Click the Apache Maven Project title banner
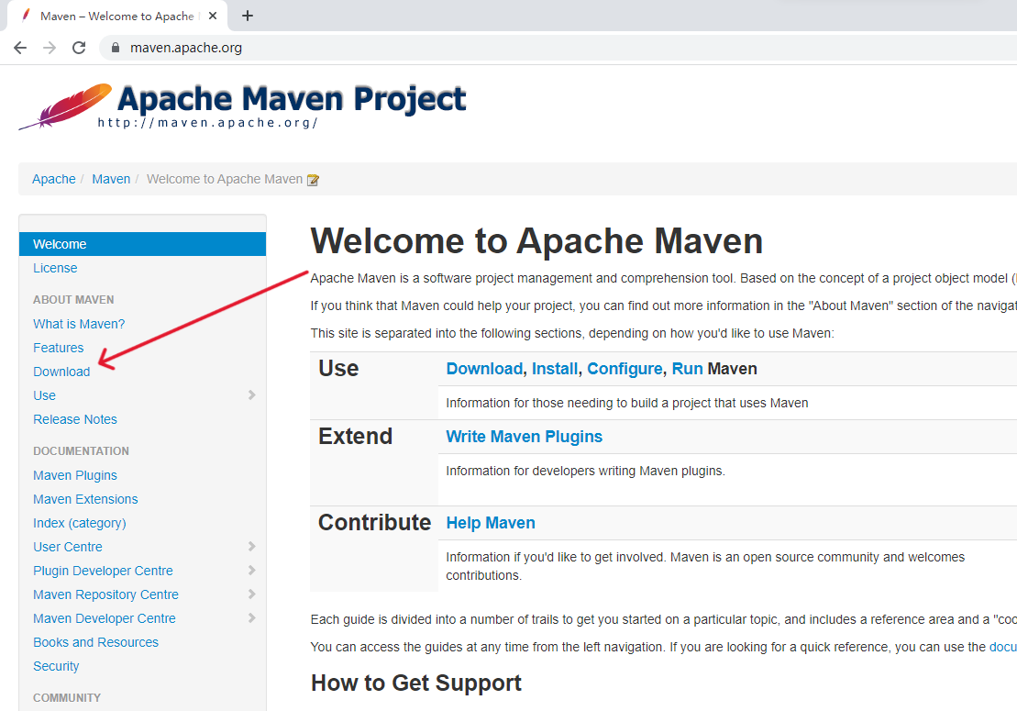The height and width of the screenshot is (711, 1017). pos(292,99)
